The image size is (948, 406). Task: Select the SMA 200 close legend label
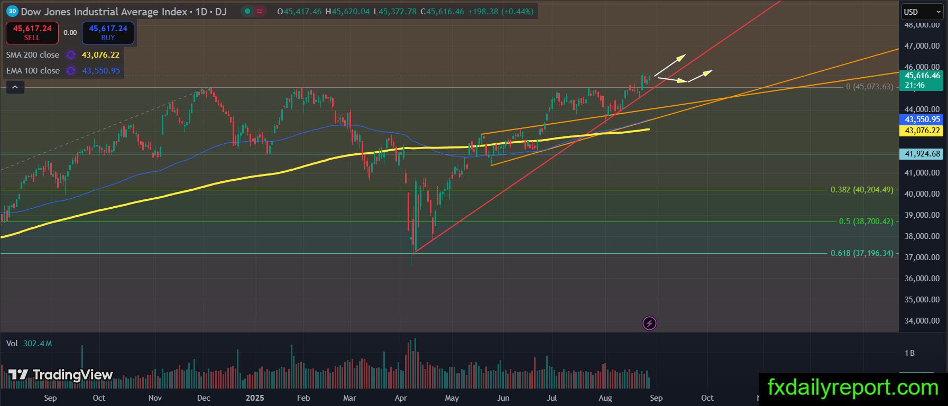(x=33, y=55)
